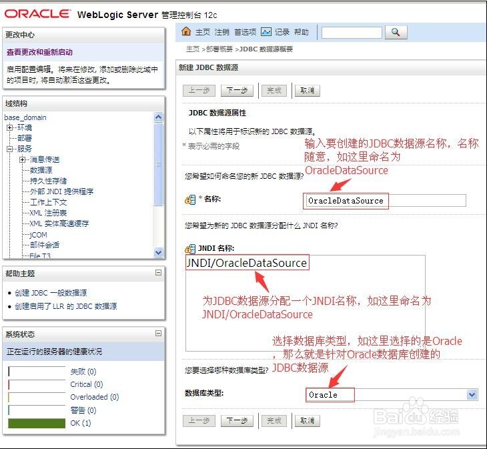Select 数据源 in the domain tree
The image size is (487, 449).
pos(41,170)
